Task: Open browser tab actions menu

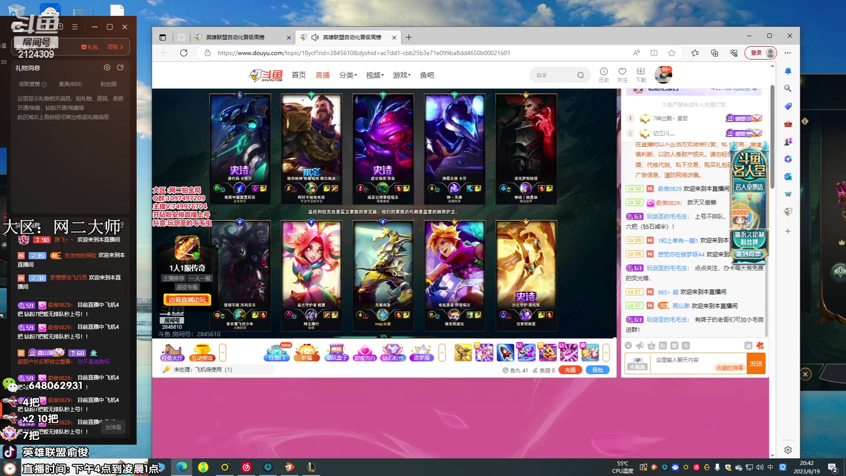Action: click(163, 37)
